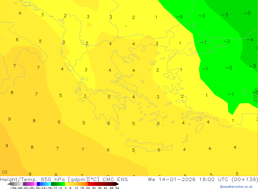
Task: Click the dark brown right arrow of colorbar
Action: pyautogui.click(x=117, y=184)
